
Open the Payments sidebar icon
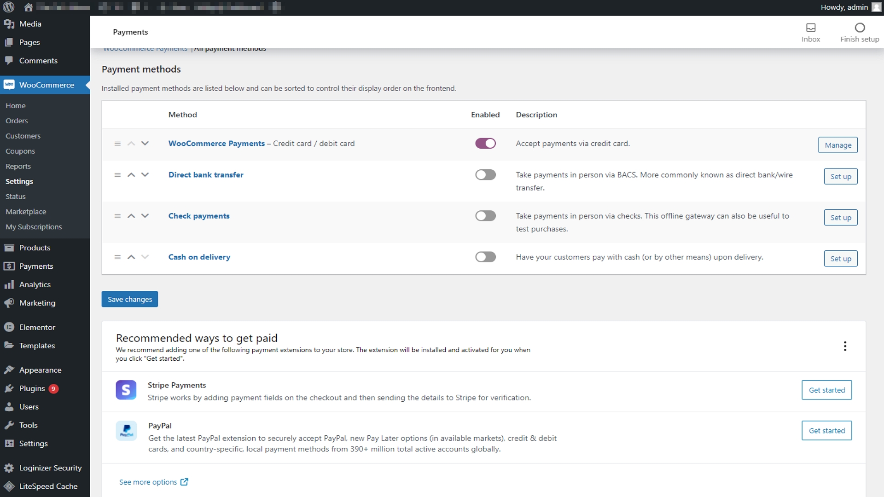tap(10, 266)
